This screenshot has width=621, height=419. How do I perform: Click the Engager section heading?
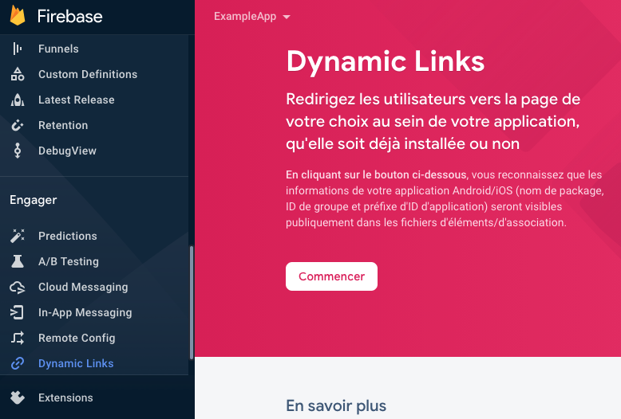tap(34, 200)
